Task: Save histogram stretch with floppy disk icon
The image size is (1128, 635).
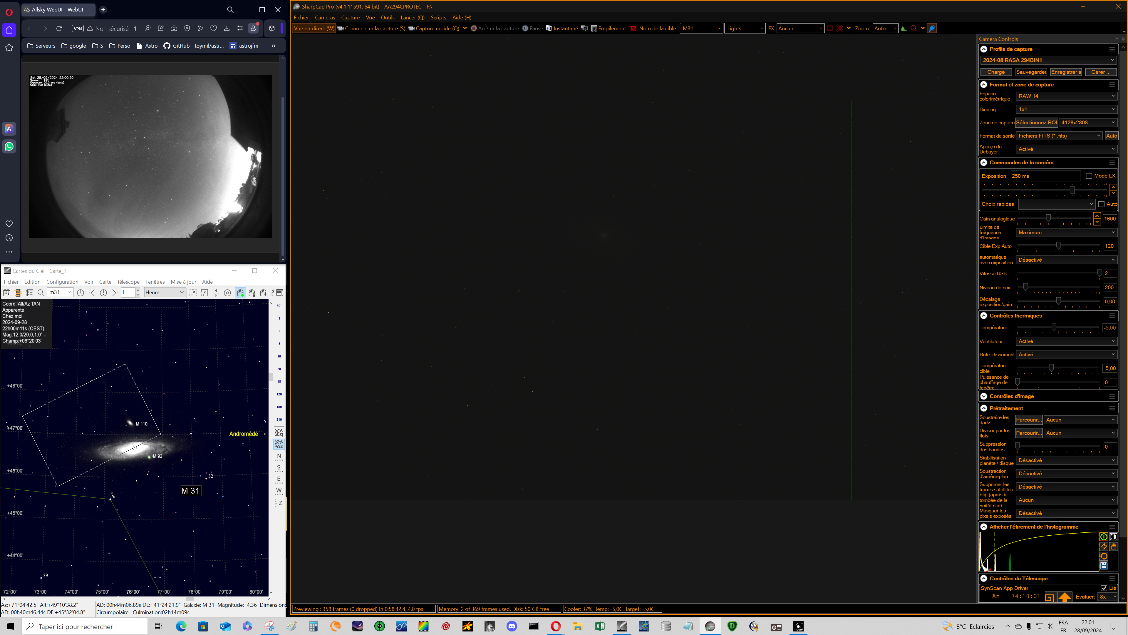Action: [x=1104, y=566]
